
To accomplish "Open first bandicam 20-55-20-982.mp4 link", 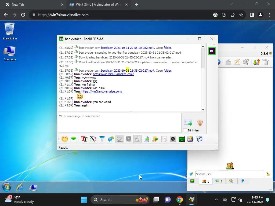I will [x=128, y=48].
